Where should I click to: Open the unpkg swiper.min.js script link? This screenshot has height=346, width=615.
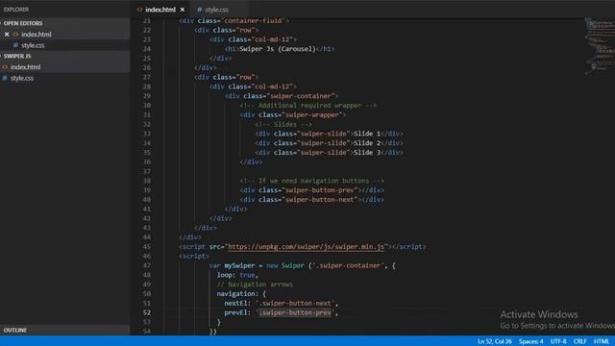306,247
